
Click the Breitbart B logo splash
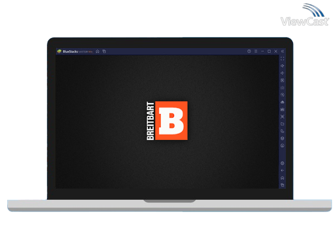[x=167, y=121]
